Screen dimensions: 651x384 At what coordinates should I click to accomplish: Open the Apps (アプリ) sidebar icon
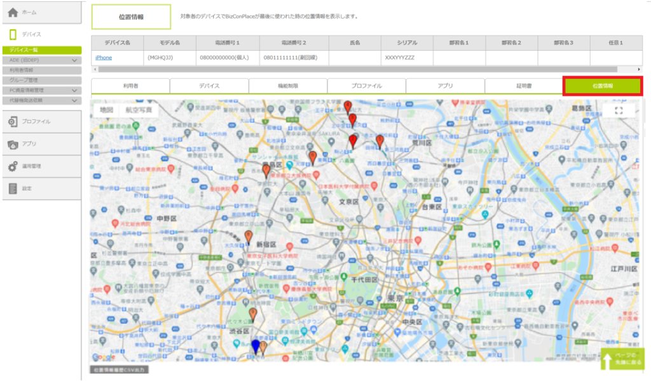(x=13, y=144)
